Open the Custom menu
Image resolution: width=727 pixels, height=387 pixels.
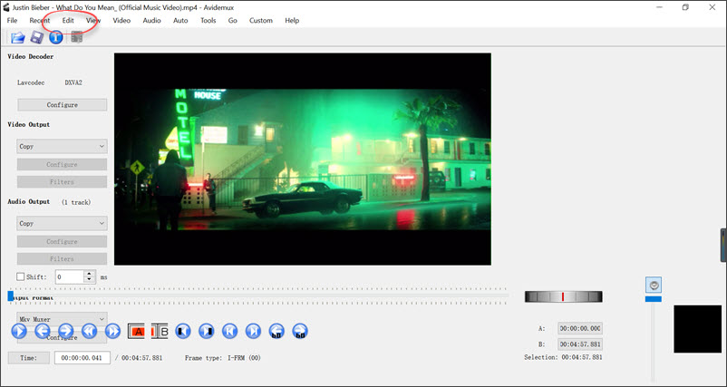[261, 21]
